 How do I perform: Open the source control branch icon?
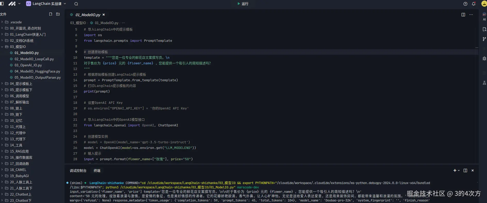[x=484, y=39]
